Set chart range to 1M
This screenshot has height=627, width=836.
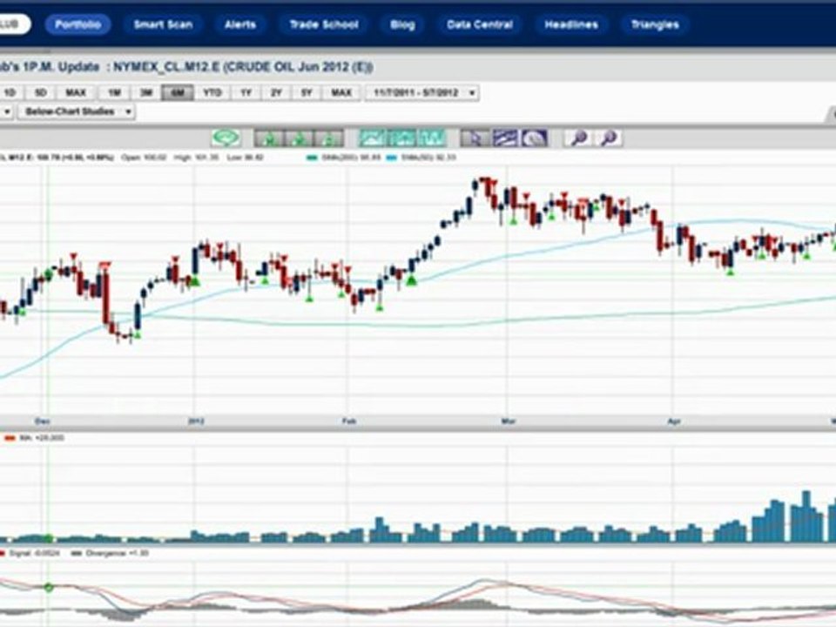[x=115, y=93]
